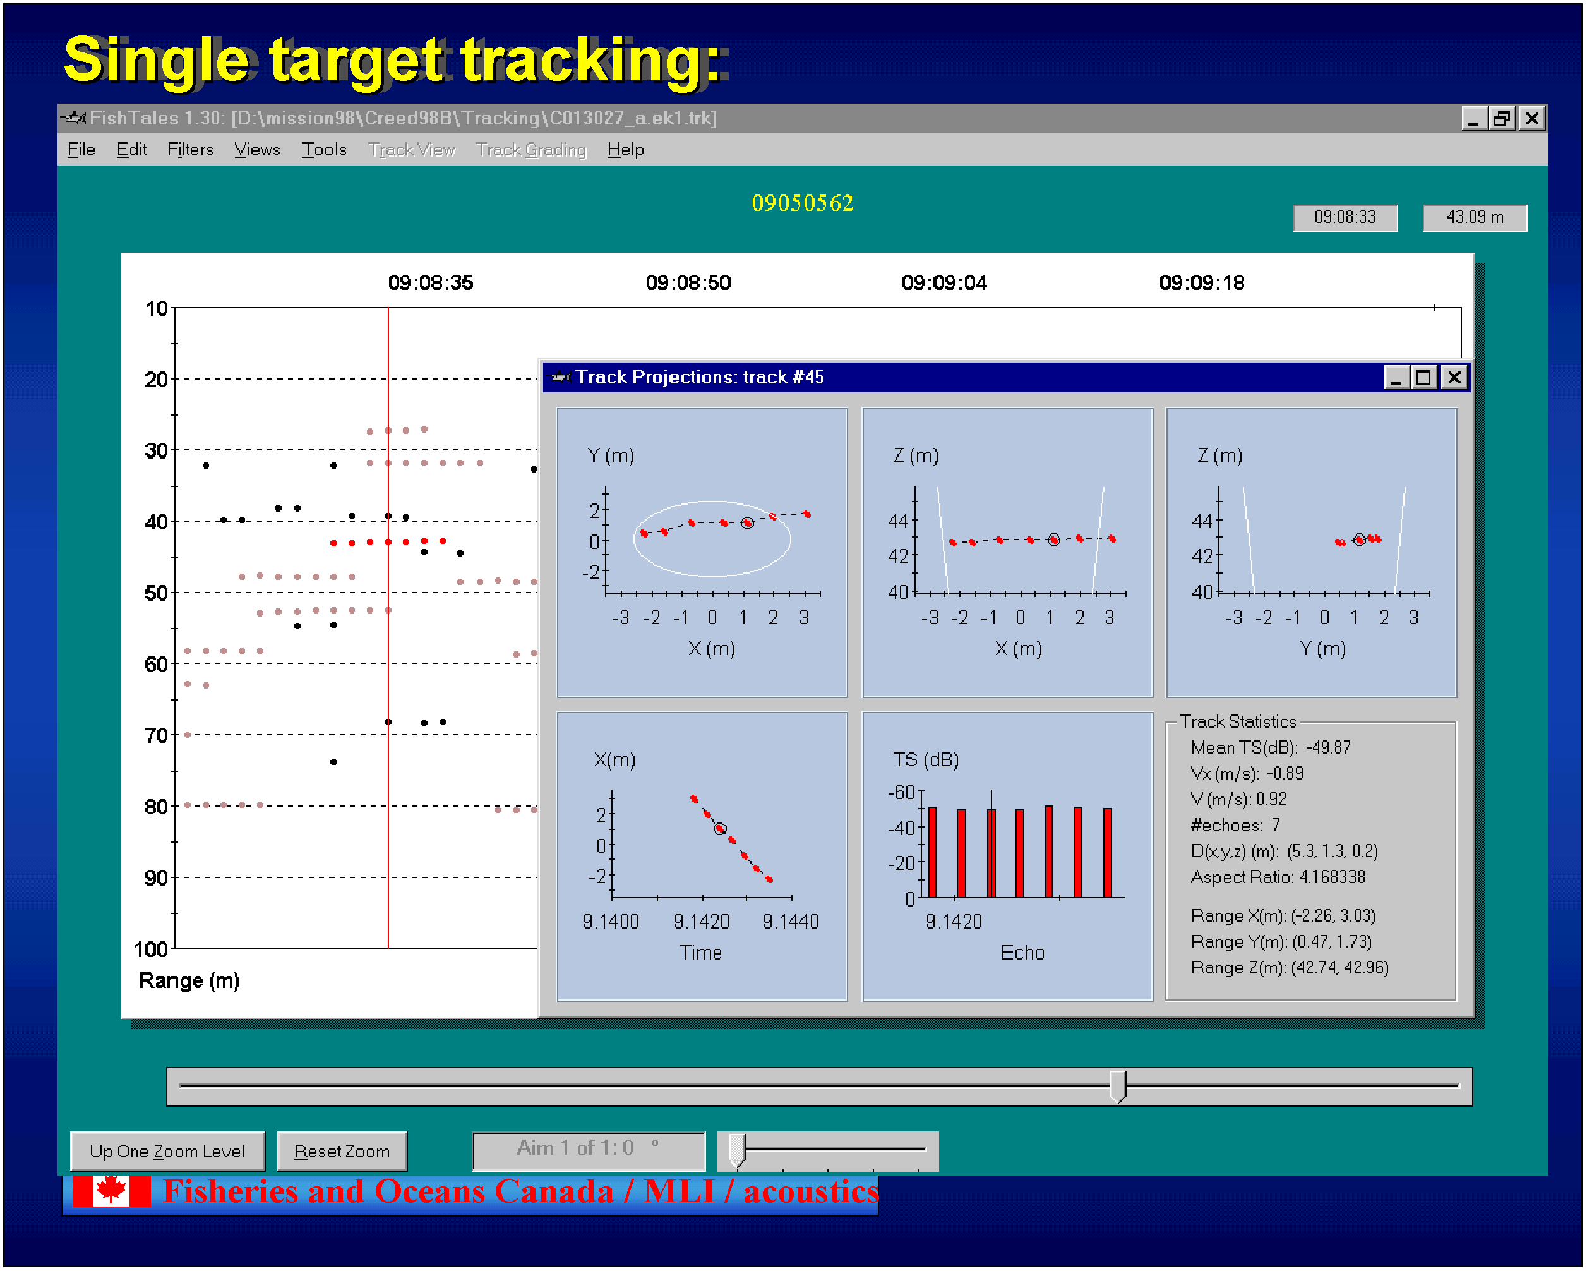Click the 09:08:35 time axis label

pyautogui.click(x=431, y=283)
